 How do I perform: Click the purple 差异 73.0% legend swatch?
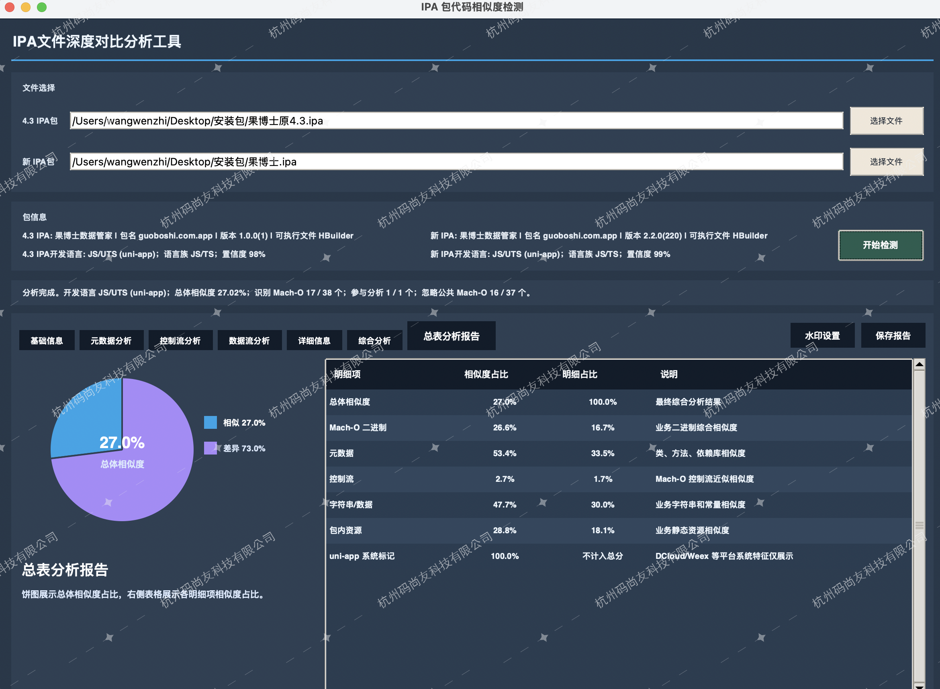(210, 448)
